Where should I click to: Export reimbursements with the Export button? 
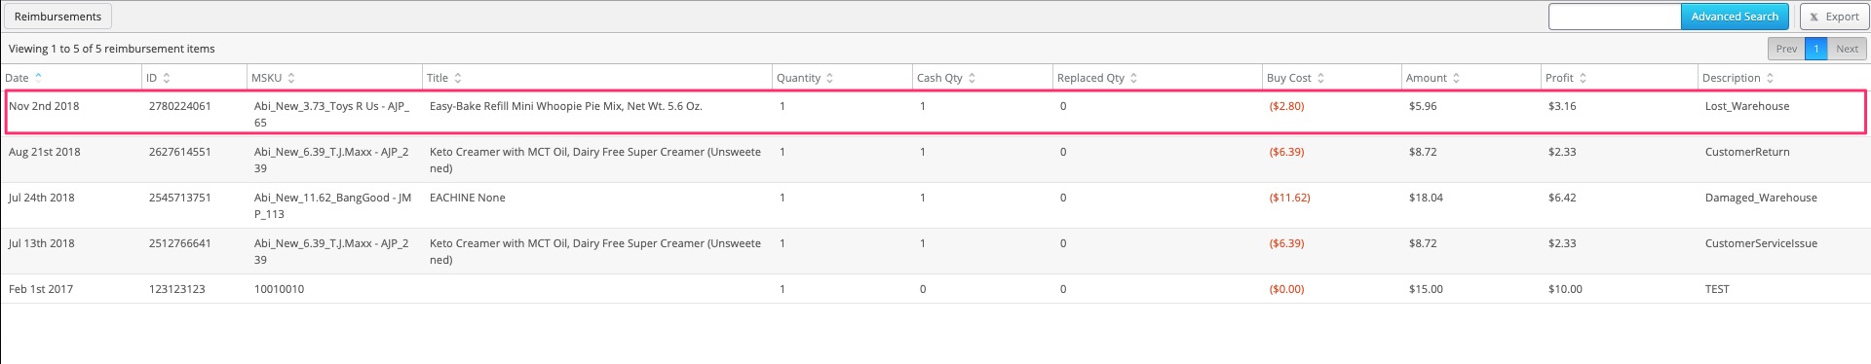tap(1834, 17)
